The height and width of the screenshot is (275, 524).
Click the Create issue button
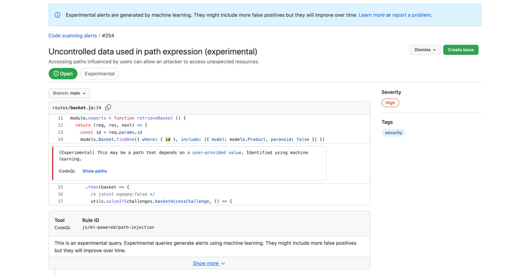[x=461, y=50]
